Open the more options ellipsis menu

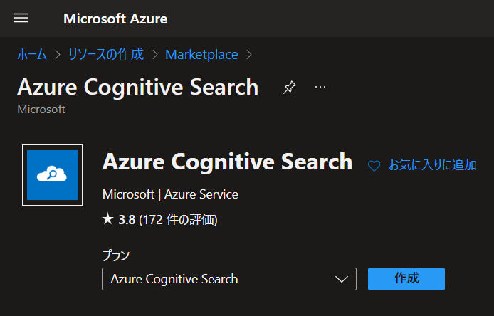click(320, 87)
